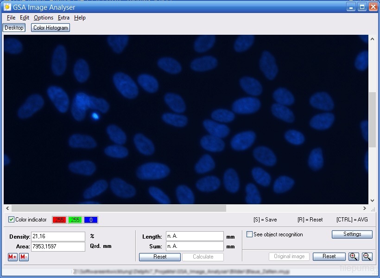The height and width of the screenshot is (278, 380).
Task: Click the green color indicator swatch
Action: [75, 220]
